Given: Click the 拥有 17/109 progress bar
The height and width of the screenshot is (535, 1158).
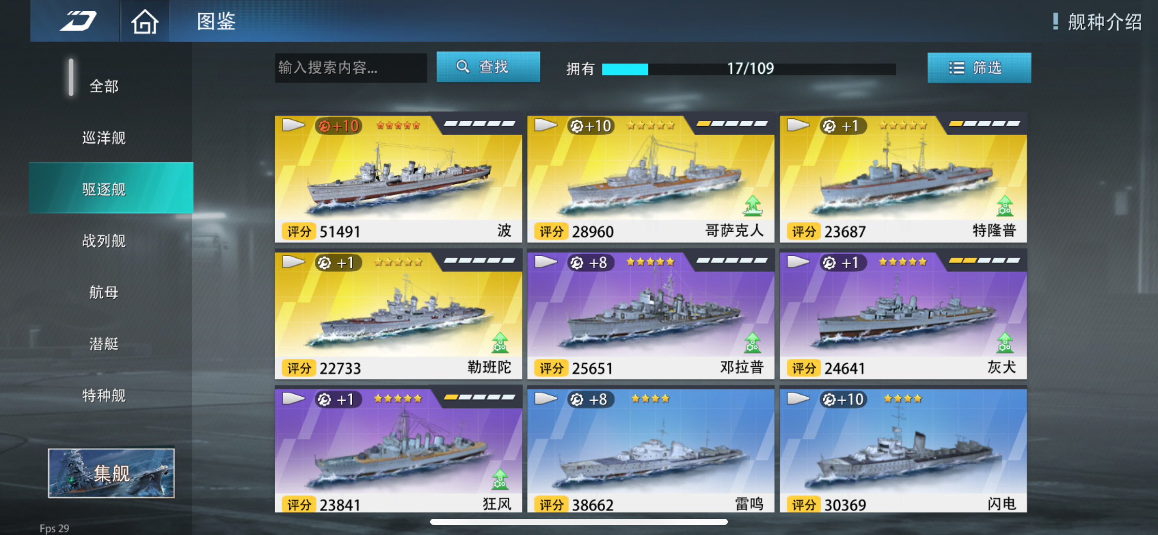Looking at the screenshot, I should 749,69.
